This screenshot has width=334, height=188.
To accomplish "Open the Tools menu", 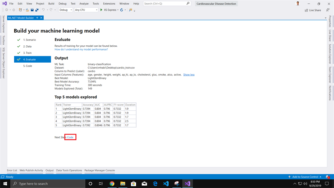I will coord(96,3).
